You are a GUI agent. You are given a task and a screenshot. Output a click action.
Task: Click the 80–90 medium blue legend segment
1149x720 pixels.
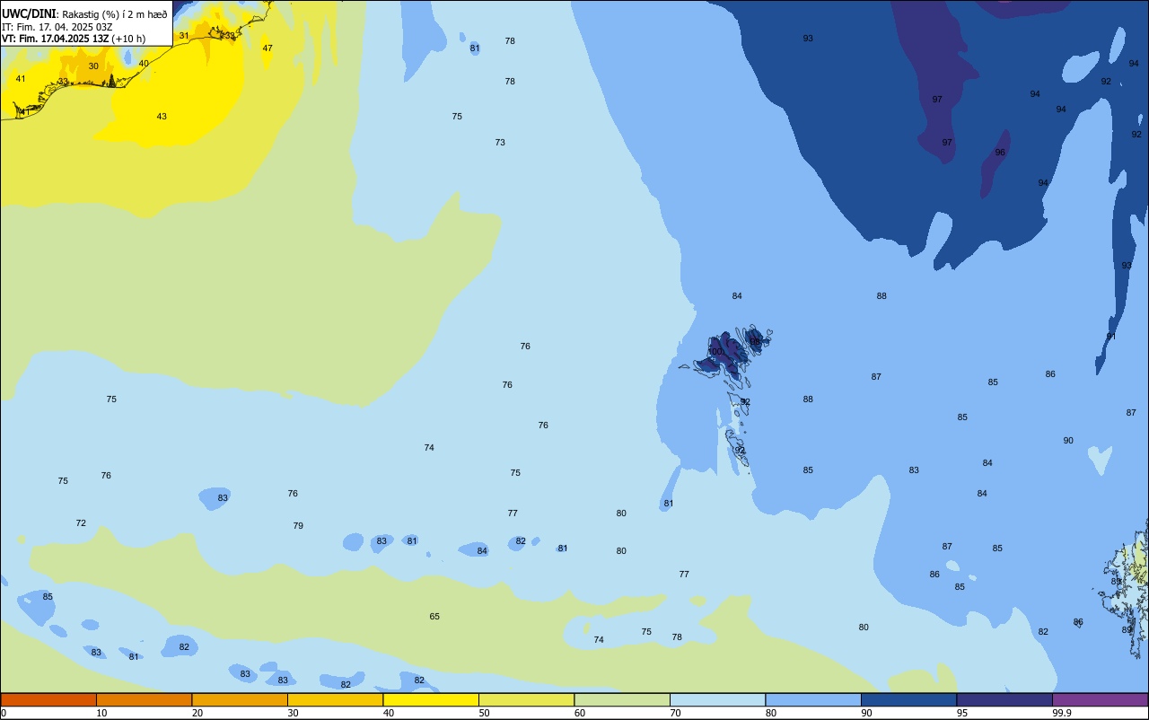pyautogui.click(x=813, y=699)
